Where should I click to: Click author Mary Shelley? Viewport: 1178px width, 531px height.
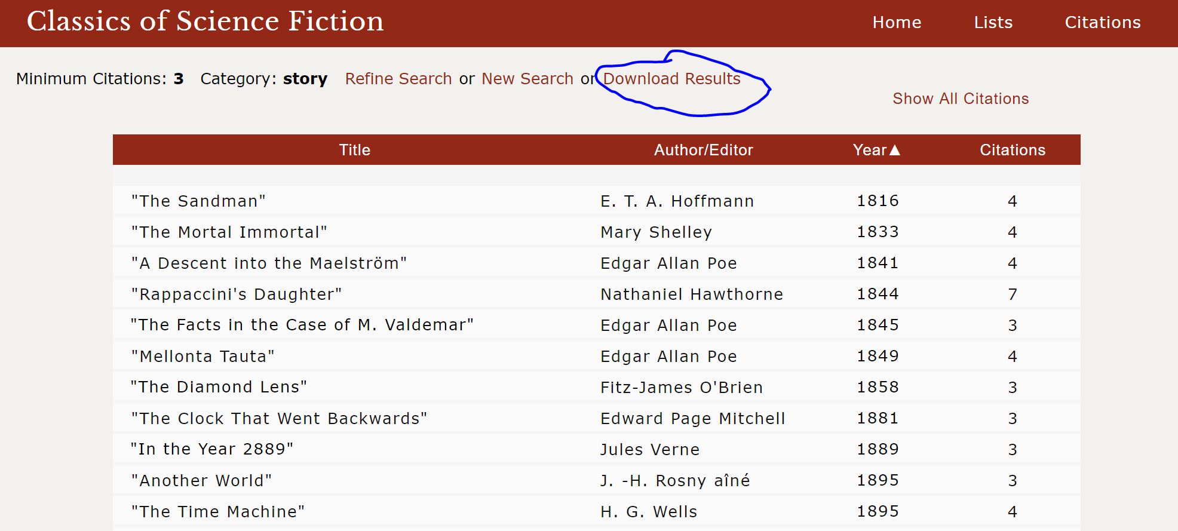(x=656, y=232)
